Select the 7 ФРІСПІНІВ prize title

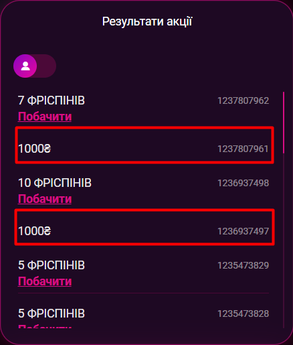coord(52,100)
